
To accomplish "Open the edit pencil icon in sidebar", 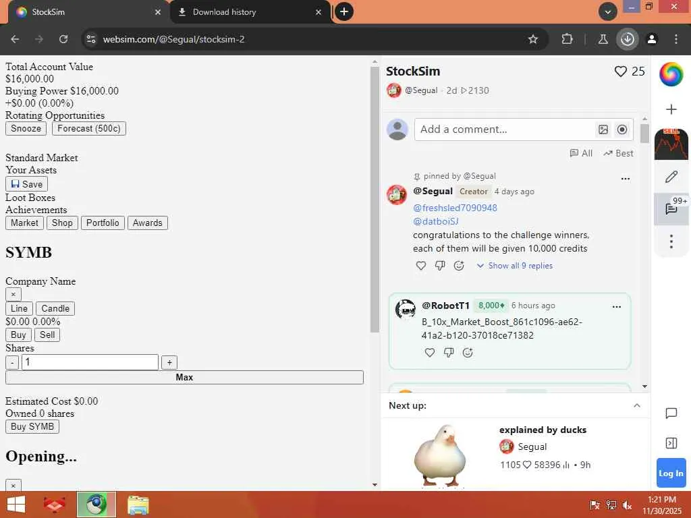I will (671, 177).
